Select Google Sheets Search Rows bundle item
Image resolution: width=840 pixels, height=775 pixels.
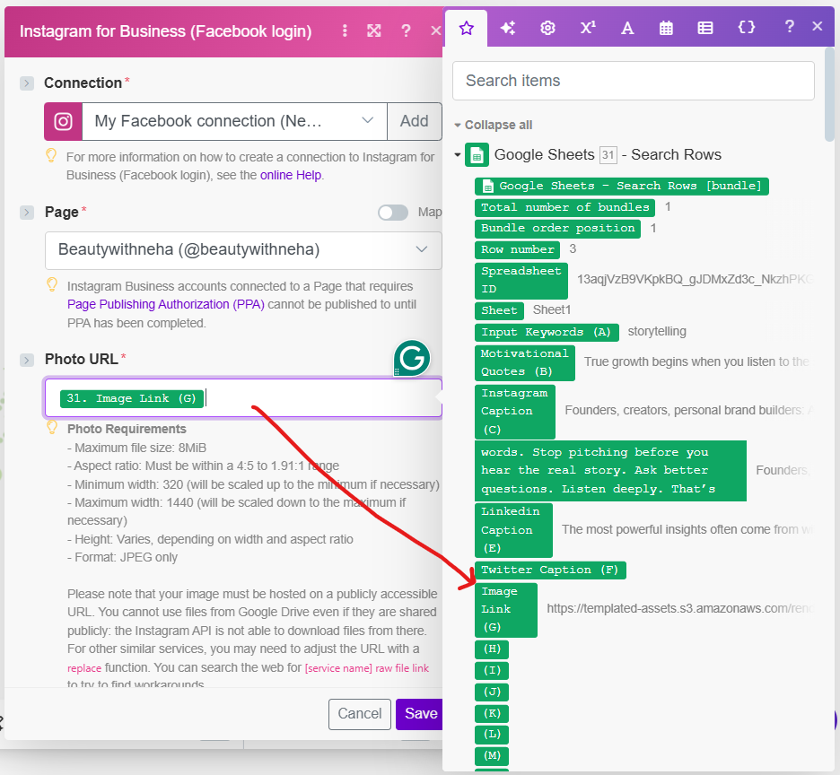(621, 187)
